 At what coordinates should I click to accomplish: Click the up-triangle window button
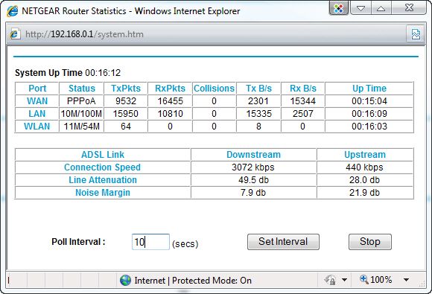click(381, 8)
